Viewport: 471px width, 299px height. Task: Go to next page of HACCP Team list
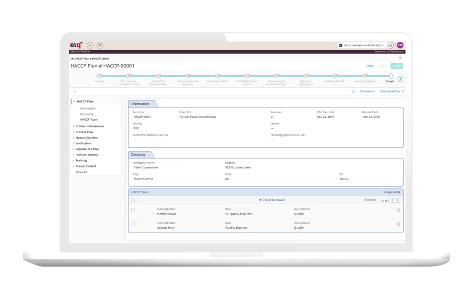coord(398,200)
